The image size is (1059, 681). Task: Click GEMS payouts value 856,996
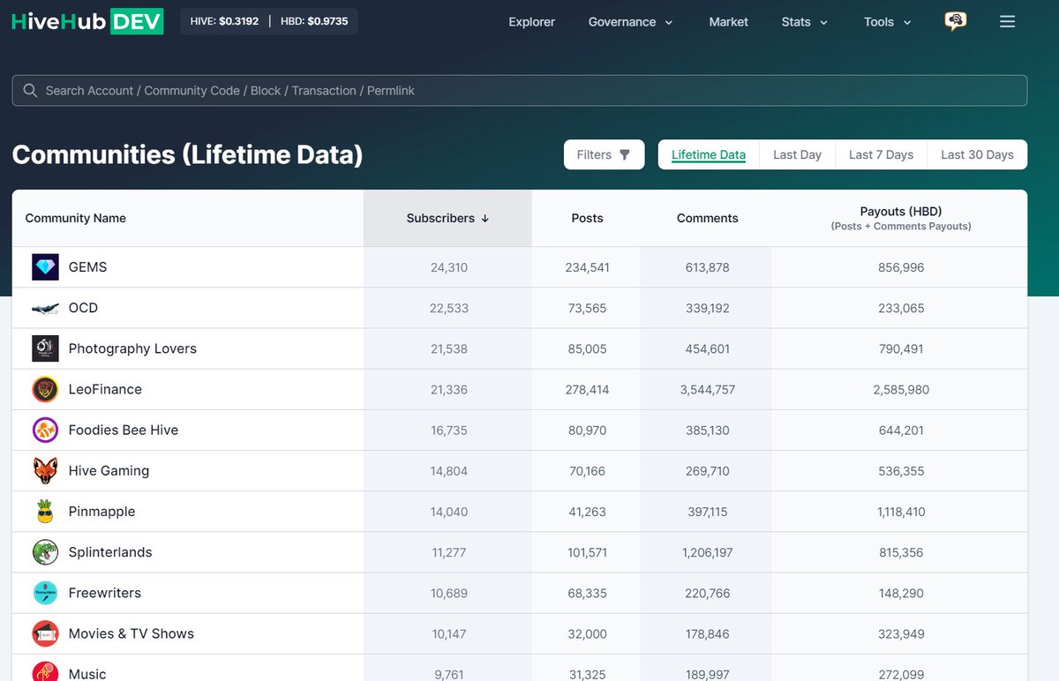click(901, 267)
